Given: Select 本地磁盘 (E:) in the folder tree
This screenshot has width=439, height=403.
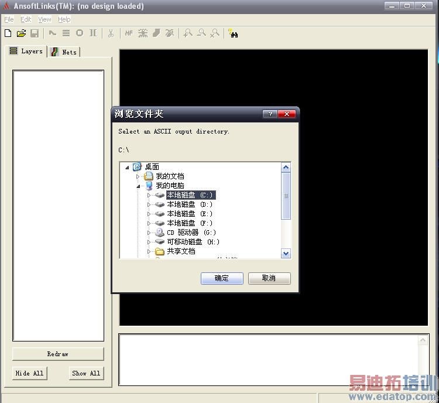Looking at the screenshot, I should coord(190,214).
